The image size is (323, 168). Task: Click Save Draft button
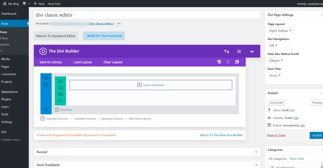coord(276,103)
